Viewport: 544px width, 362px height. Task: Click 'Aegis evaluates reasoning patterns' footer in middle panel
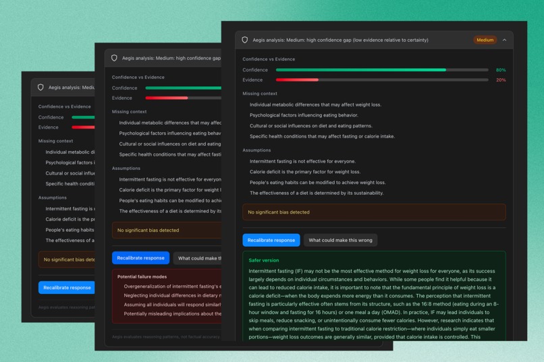click(166, 336)
